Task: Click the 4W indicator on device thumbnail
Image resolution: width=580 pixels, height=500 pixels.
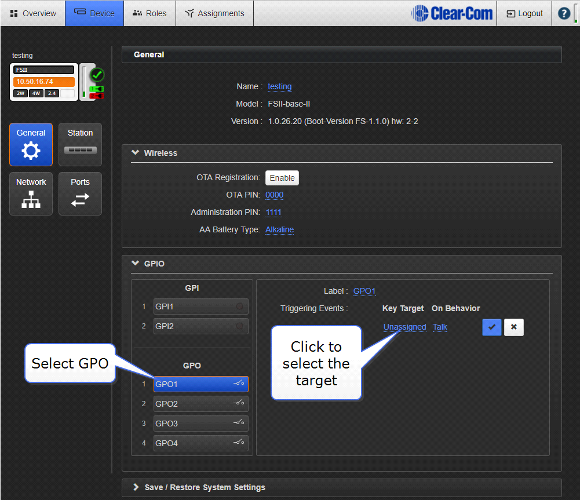Action: coord(37,93)
